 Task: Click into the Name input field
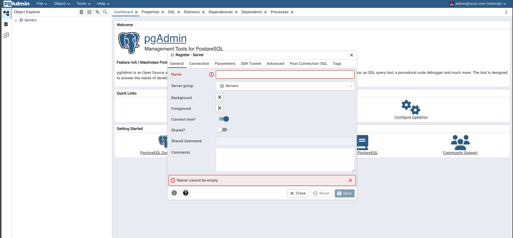(x=285, y=74)
